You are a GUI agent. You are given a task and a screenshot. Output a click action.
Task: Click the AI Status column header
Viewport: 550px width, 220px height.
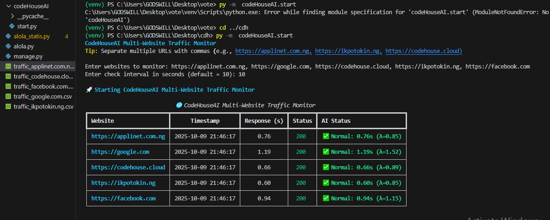[x=336, y=121]
